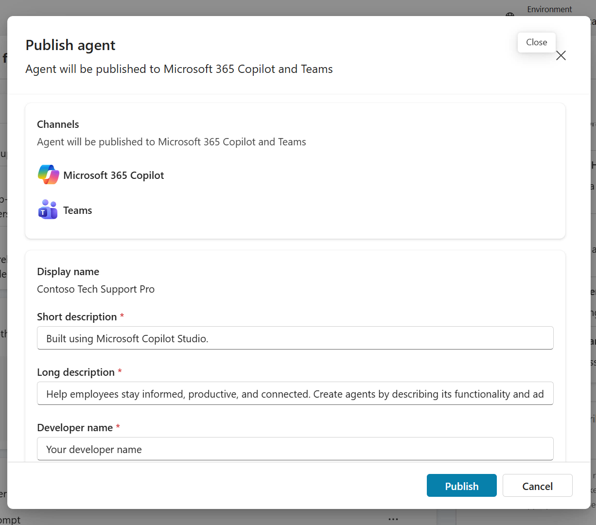The width and height of the screenshot is (596, 525).
Task: Click the Short description field label
Action: tap(77, 317)
